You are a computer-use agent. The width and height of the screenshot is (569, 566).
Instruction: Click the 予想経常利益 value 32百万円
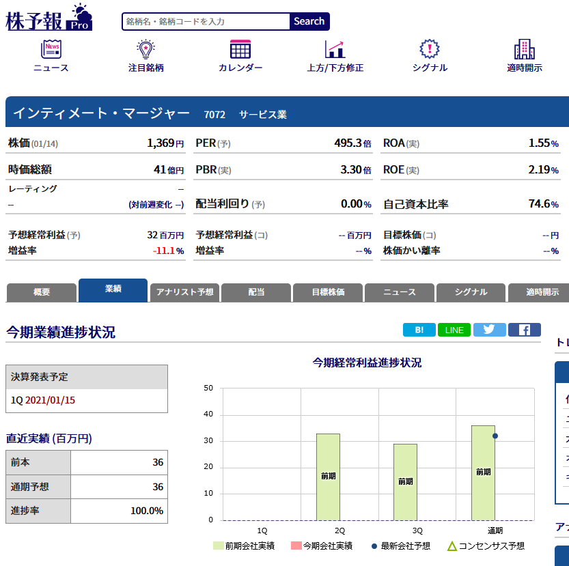(165, 235)
